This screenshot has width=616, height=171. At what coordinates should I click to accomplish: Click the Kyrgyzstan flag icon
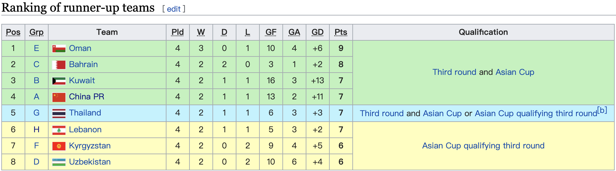pyautogui.click(x=59, y=146)
